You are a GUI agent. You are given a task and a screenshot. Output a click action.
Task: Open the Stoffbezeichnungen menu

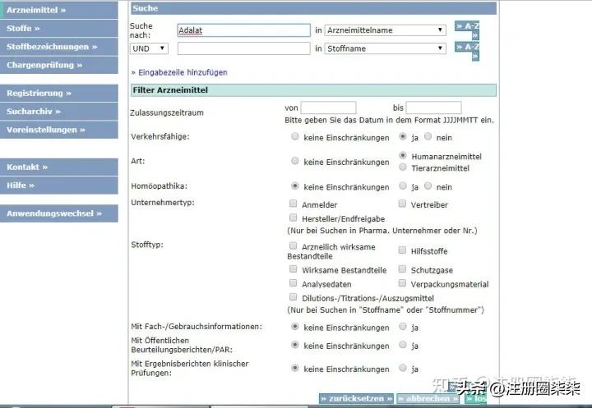[x=59, y=47]
